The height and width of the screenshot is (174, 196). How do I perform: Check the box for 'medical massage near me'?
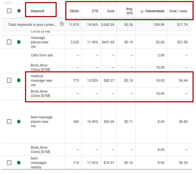pos(9,80)
